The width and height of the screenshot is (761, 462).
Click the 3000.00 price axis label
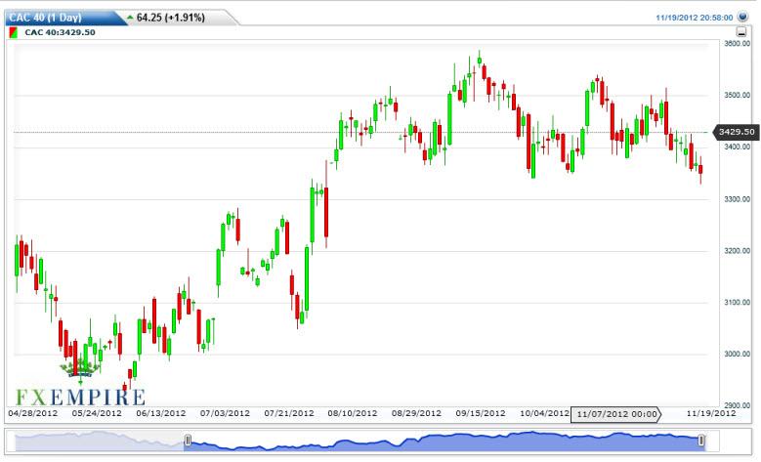click(x=738, y=355)
